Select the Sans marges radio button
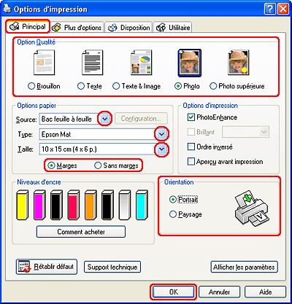Viewport: 292px width, 304px height. pos(98,165)
